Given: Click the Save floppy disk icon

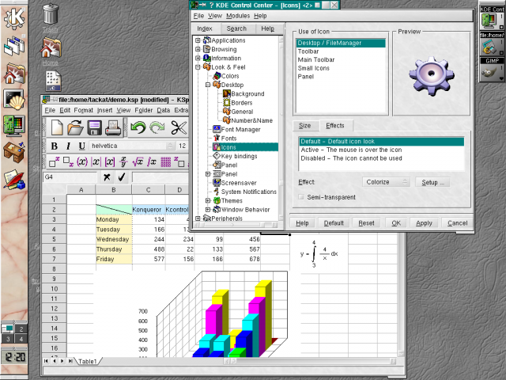Looking at the screenshot, I should (x=94, y=127).
